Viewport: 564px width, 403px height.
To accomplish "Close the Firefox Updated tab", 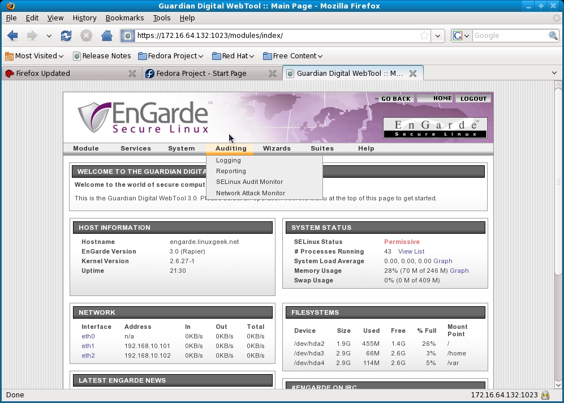I will pyautogui.click(x=132, y=74).
